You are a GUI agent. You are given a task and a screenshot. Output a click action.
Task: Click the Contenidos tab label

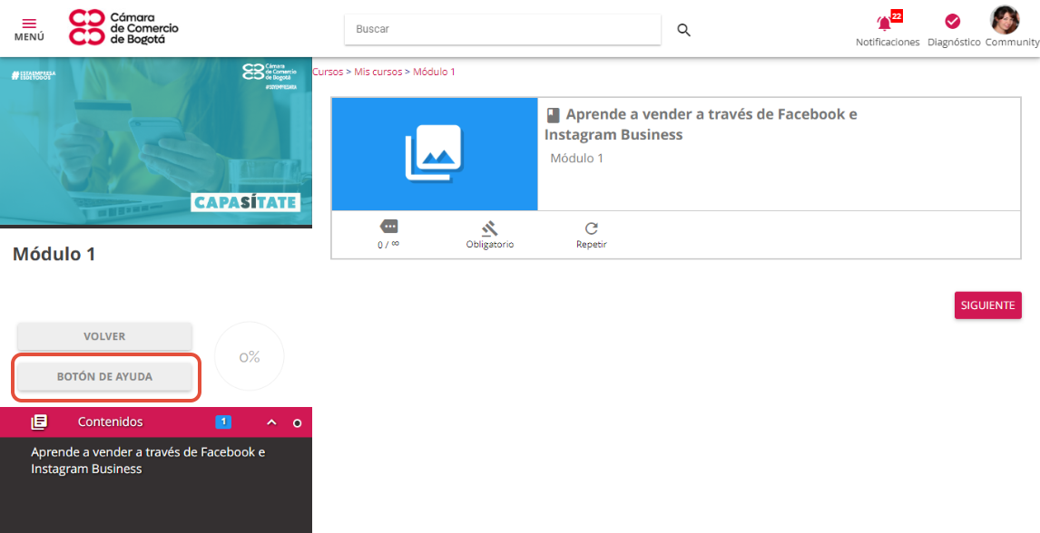[110, 422]
